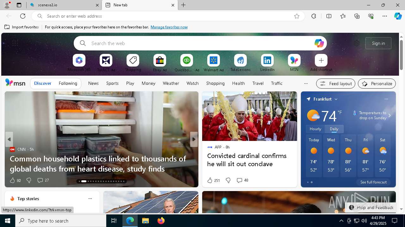Open the Money category
405x227 pixels.
148,83
